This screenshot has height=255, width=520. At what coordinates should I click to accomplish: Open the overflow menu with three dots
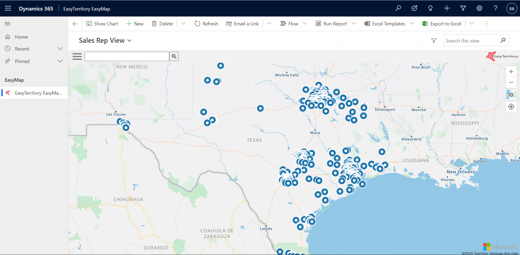[486, 23]
